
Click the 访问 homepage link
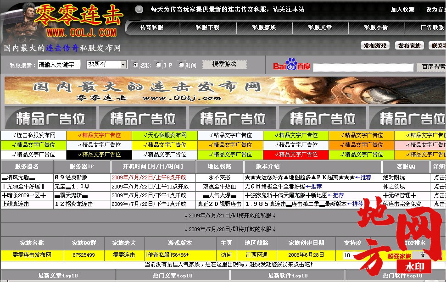226,255
